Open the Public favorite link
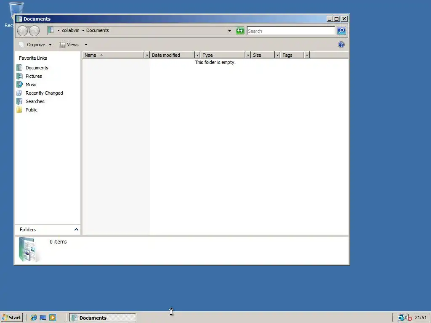431x323 pixels. pyautogui.click(x=31, y=110)
